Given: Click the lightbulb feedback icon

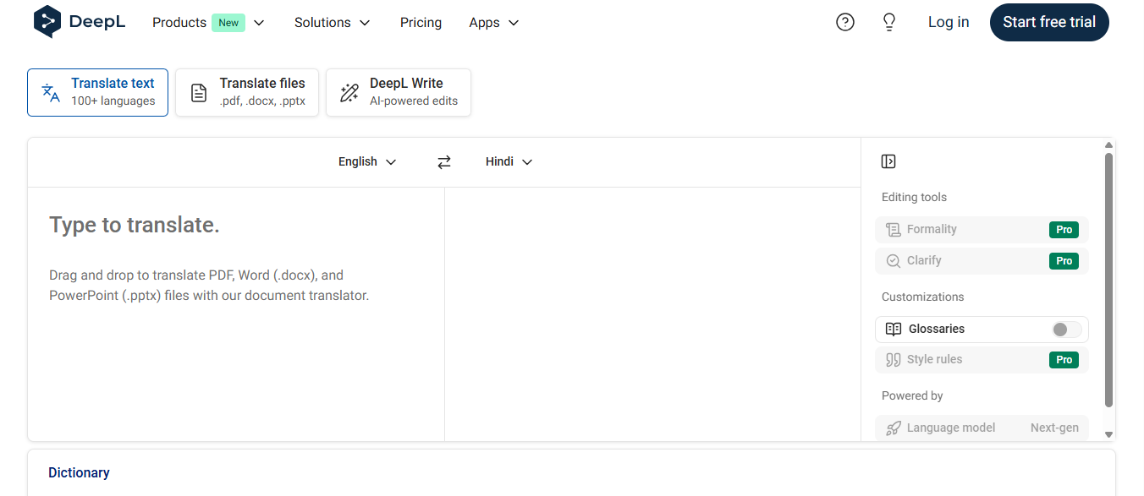Looking at the screenshot, I should (888, 22).
